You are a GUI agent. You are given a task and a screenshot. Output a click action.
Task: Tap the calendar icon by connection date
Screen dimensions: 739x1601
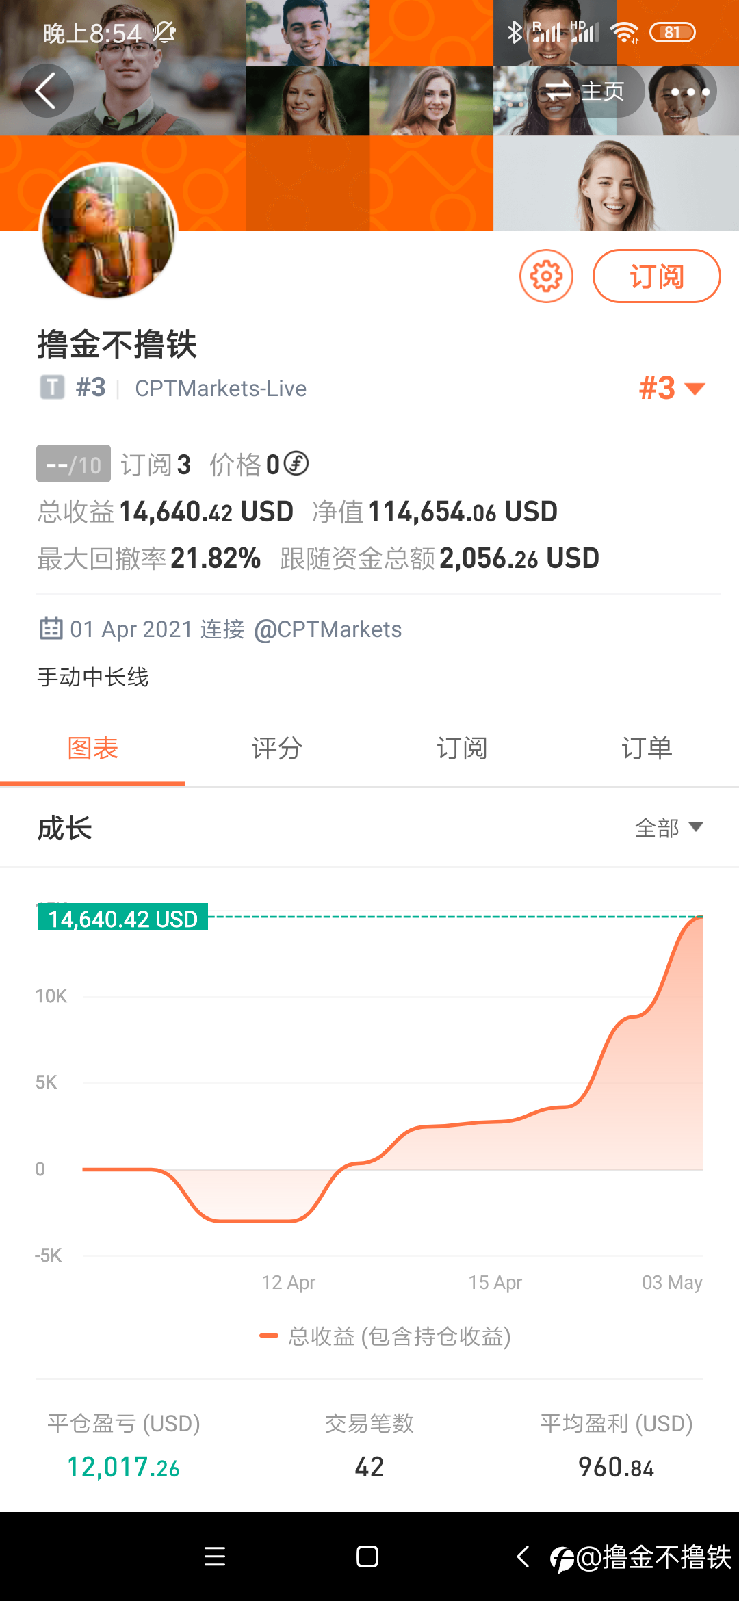pos(51,628)
